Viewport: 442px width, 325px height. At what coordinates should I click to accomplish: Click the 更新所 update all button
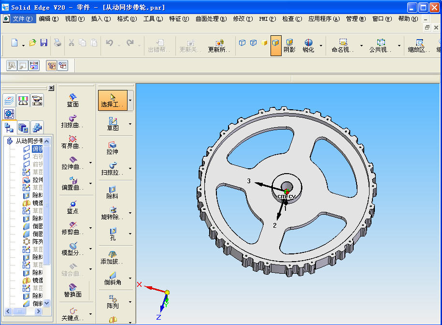[x=219, y=46]
